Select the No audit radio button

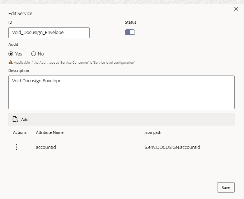point(34,54)
